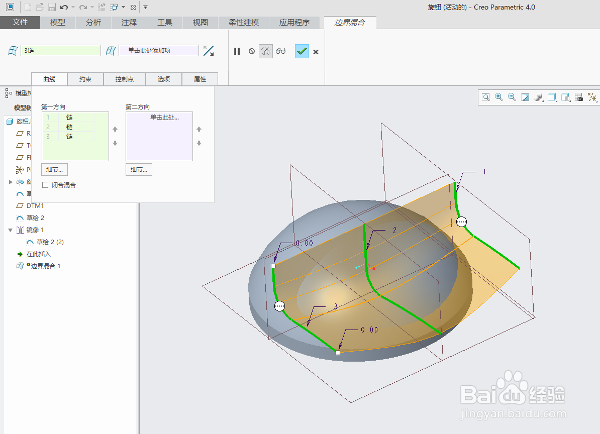Open redo history dropdown arrow
The height and width of the screenshot is (434, 600).
tap(92, 7)
